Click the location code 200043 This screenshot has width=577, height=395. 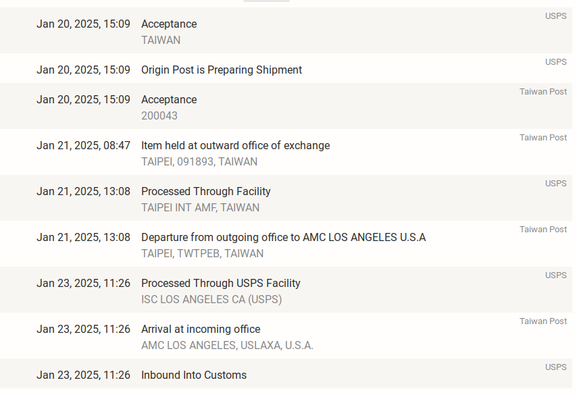coord(159,116)
